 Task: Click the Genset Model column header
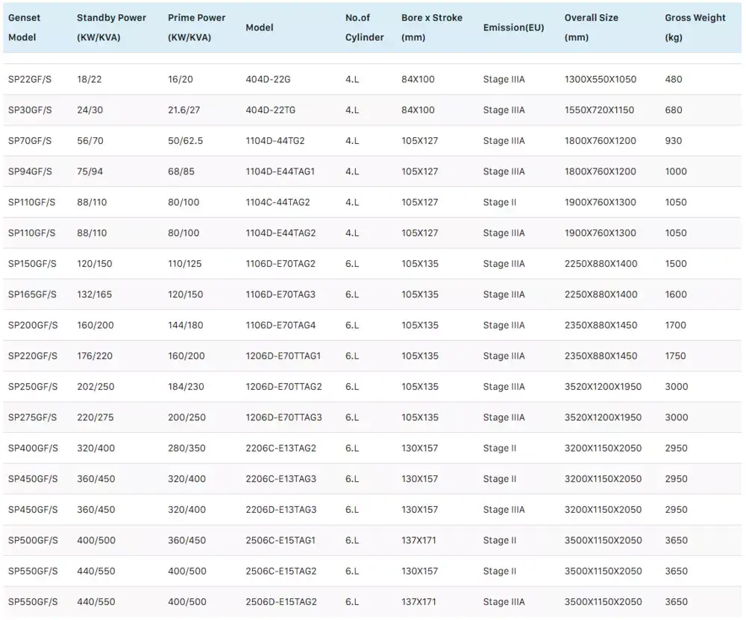[25, 28]
